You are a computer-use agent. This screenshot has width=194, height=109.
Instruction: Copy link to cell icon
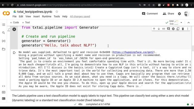[x=164, y=29]
